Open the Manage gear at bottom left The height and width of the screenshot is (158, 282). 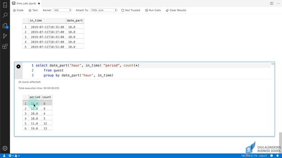(5, 148)
